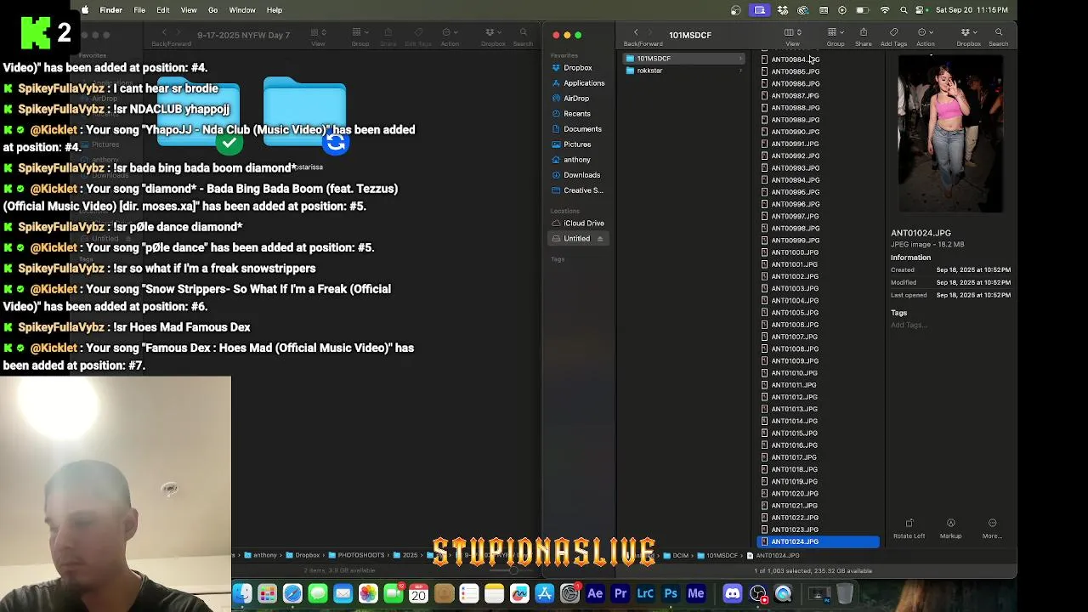Click preview thumbnail of ANT01024.JPG
This screenshot has width=1088, height=612.
click(950, 133)
